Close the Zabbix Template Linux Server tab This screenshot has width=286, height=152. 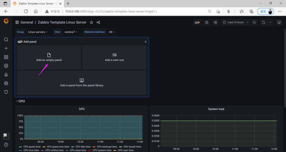[61, 3]
